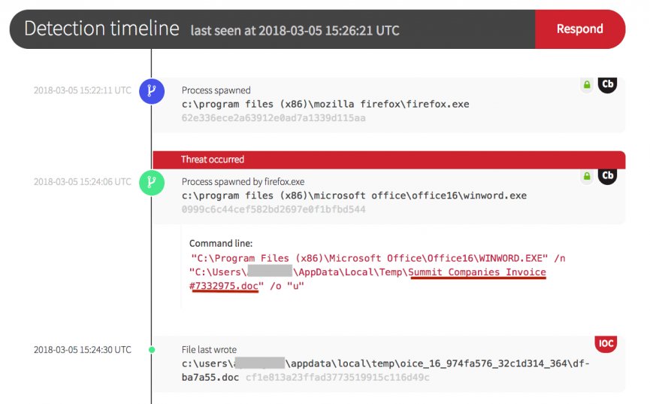Open the Cb badge on winword.exe event
650x404 pixels.
pos(607,176)
